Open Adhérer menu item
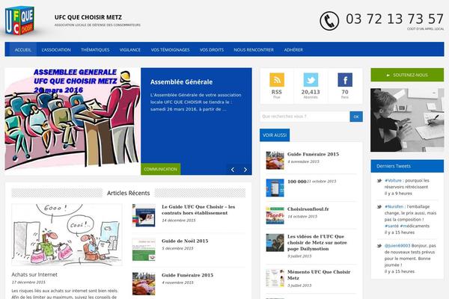Screen dimensions: 449x299 (x=293, y=50)
